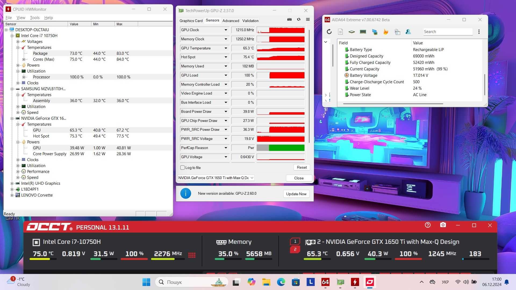This screenshot has height=290, width=516.
Task: Click the Update Now button
Action: pos(296,194)
